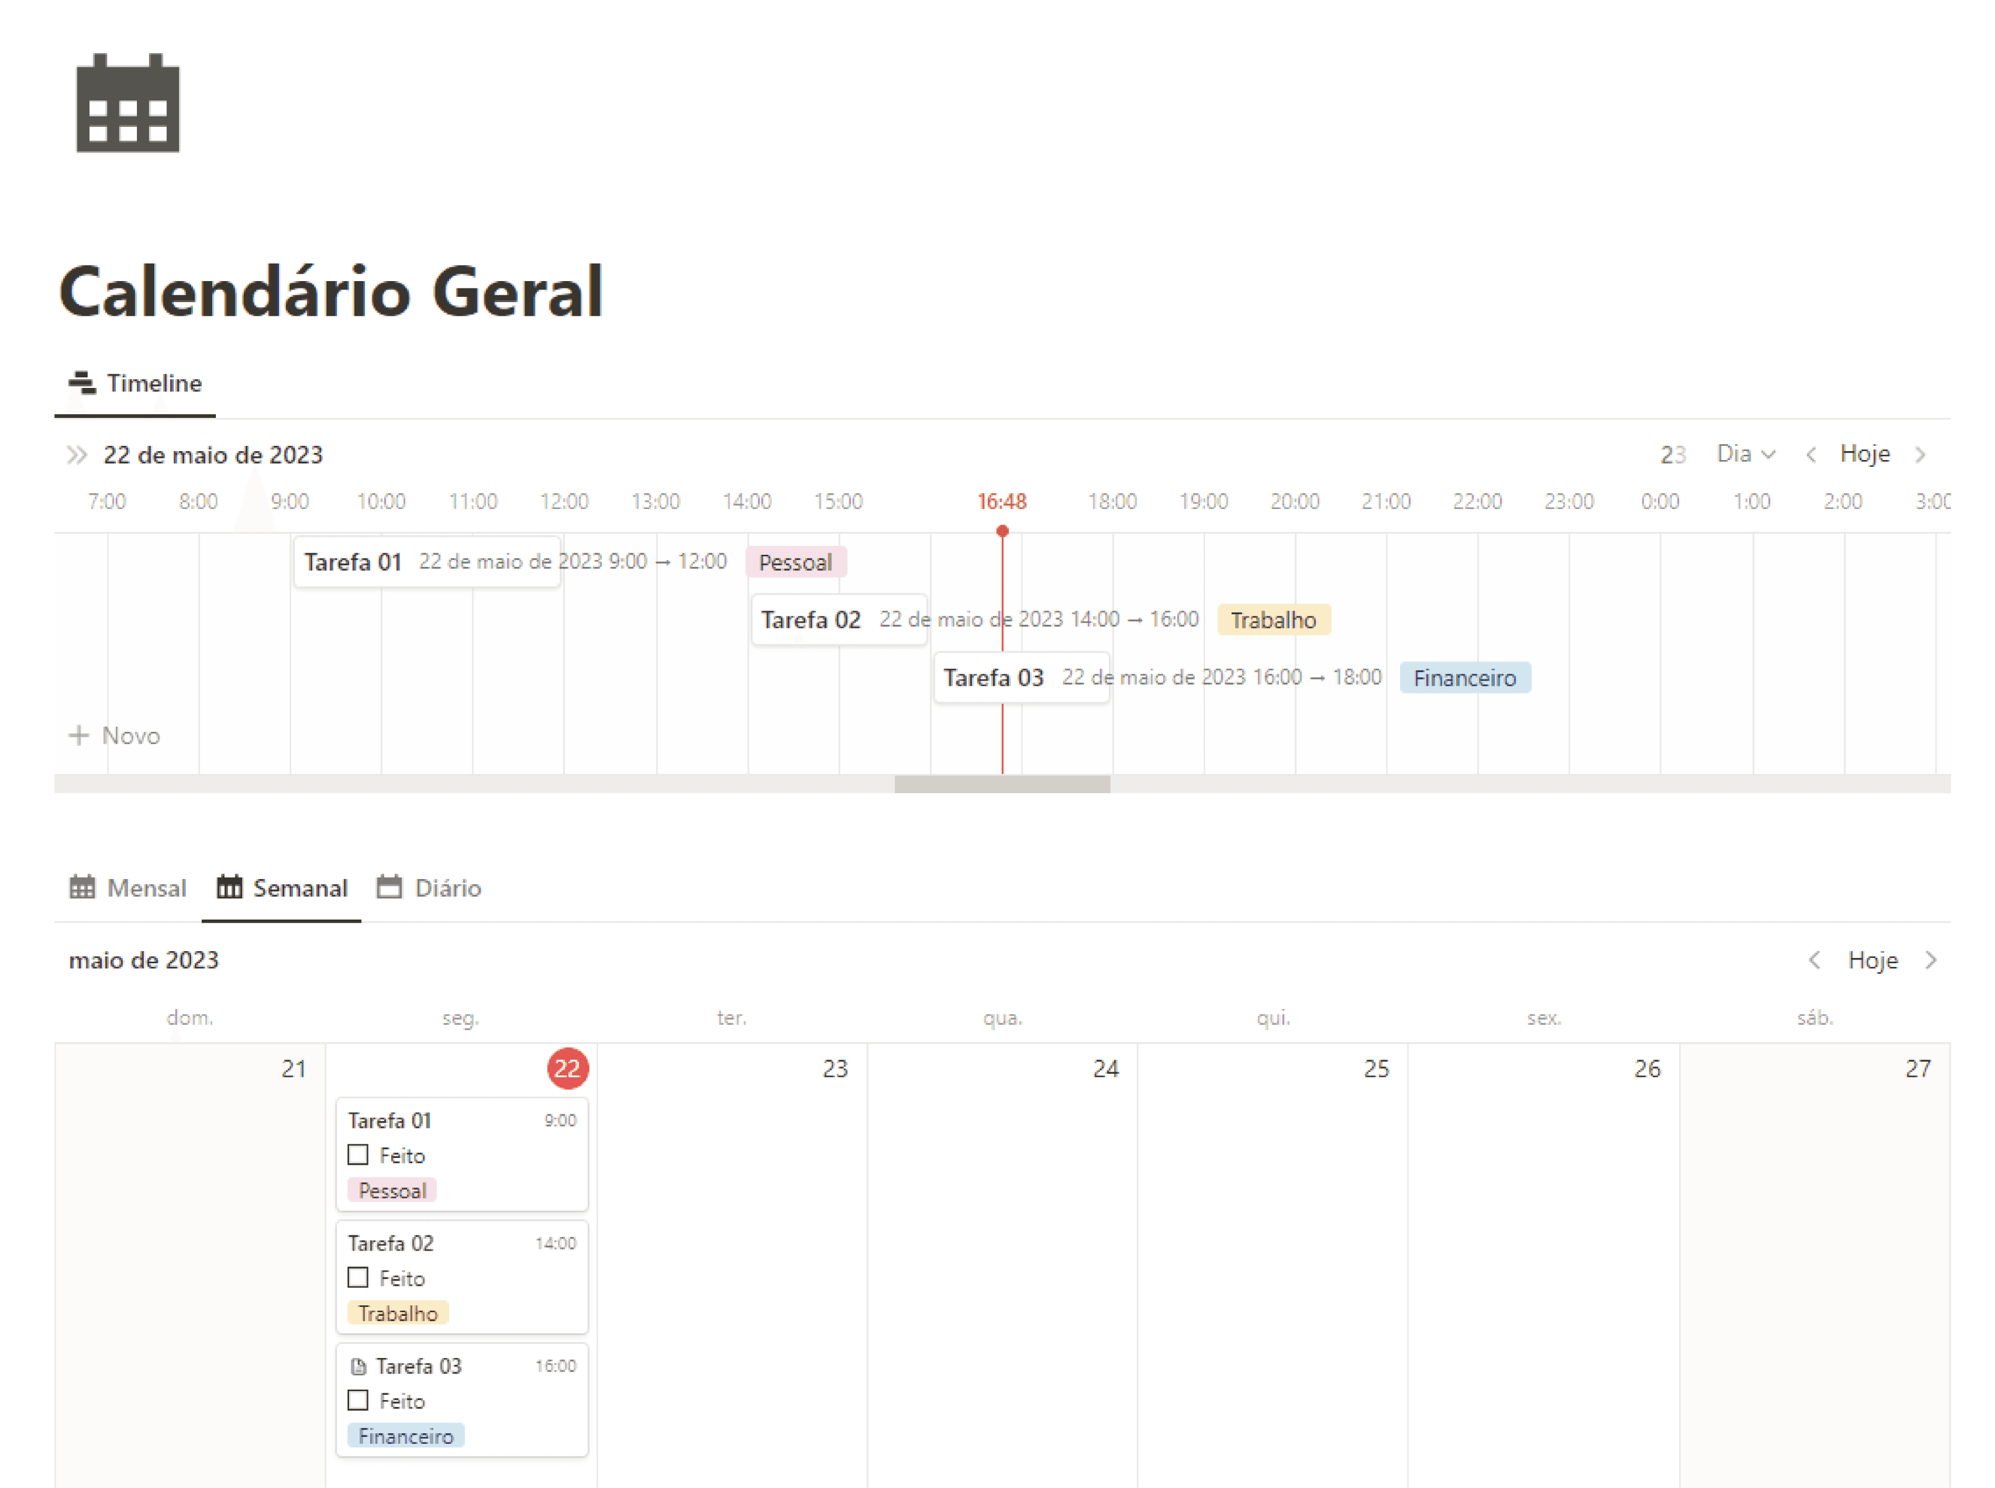This screenshot has height=1488, width=1995.
Task: Select highlighted day 22 in calendar
Action: 568,1068
